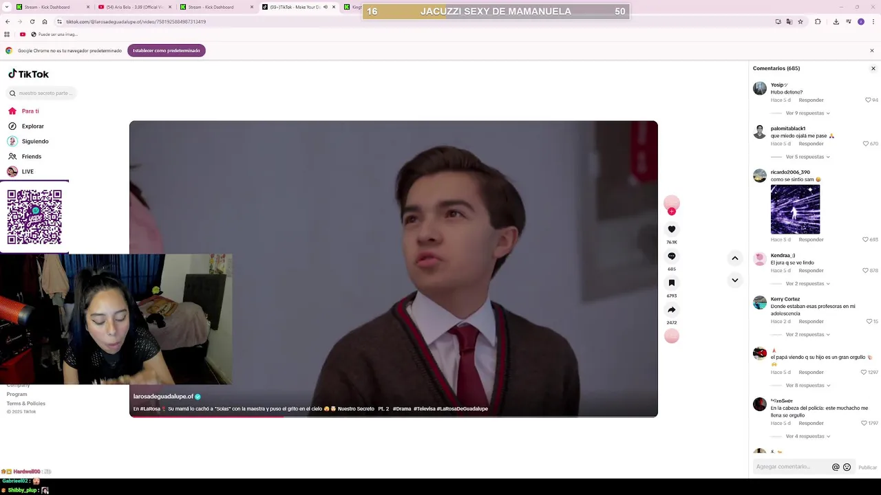Viewport: 881px width, 495px height.
Task: Go to browser home page
Action: click(45, 21)
